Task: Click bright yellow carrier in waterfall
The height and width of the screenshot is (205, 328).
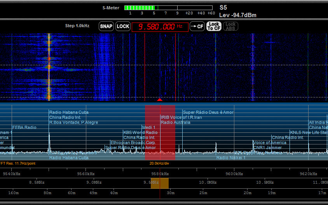Action: tap(49, 67)
